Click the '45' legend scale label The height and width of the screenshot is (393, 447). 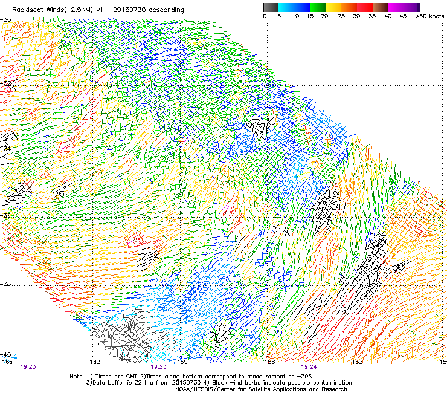[x=403, y=16]
